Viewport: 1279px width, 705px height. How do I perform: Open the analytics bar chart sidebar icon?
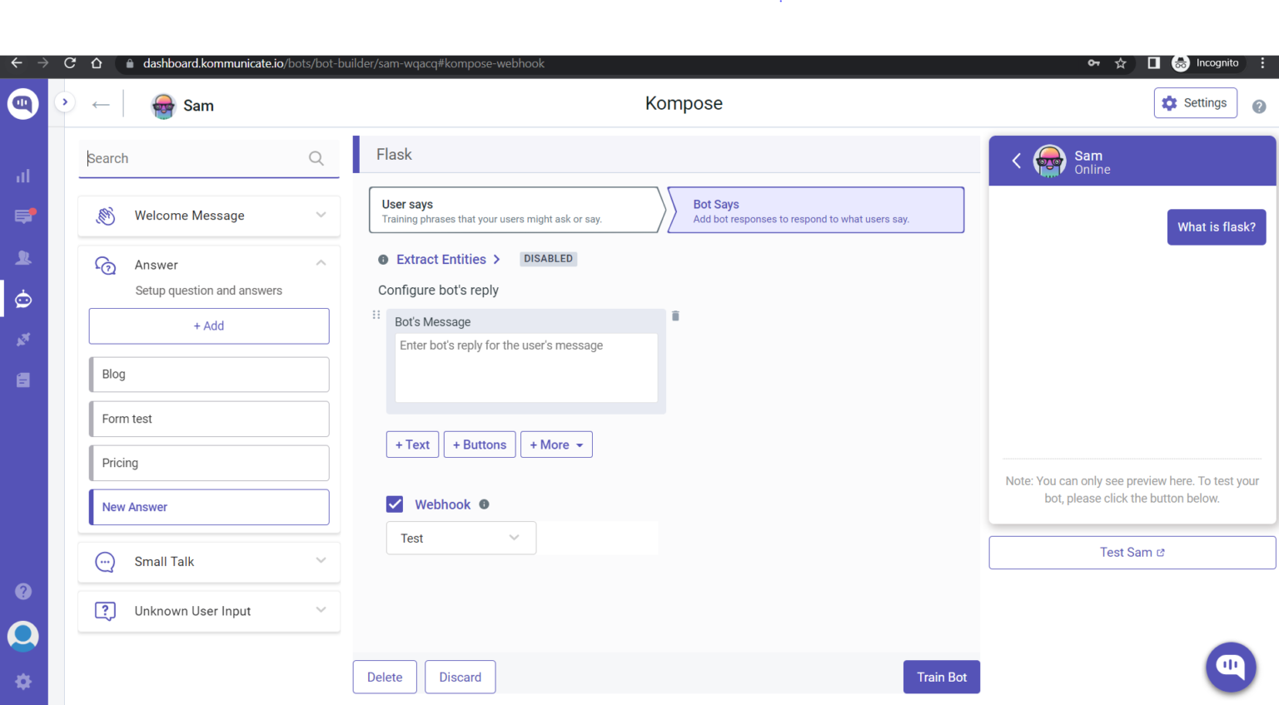[23, 176]
